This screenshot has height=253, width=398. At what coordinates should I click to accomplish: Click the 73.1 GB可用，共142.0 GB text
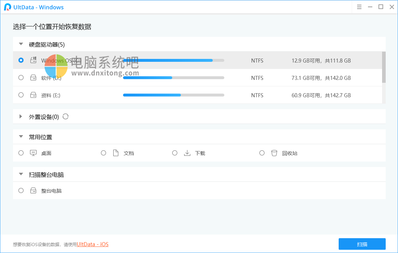pos(321,78)
